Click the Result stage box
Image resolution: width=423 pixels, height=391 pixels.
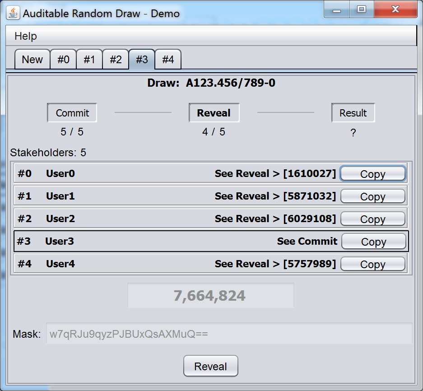coord(353,113)
